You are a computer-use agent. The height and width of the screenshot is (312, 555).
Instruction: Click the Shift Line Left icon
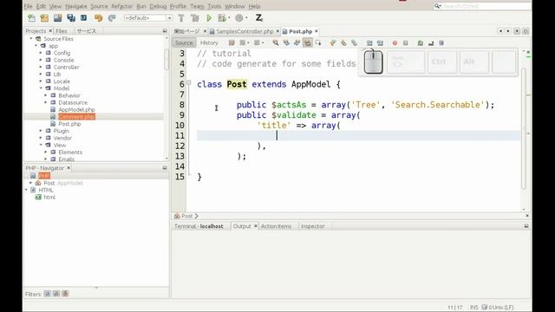pyautogui.click(x=369, y=42)
